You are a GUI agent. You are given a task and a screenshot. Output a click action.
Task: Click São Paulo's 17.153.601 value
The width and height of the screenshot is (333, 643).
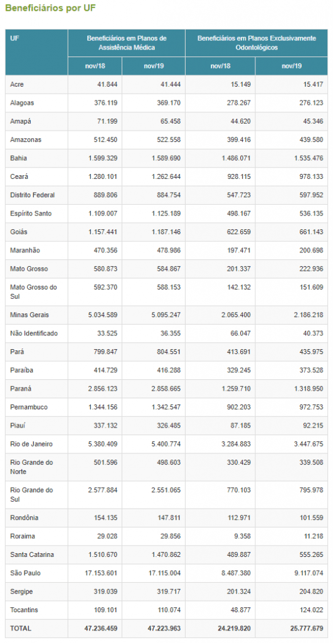[98, 573]
